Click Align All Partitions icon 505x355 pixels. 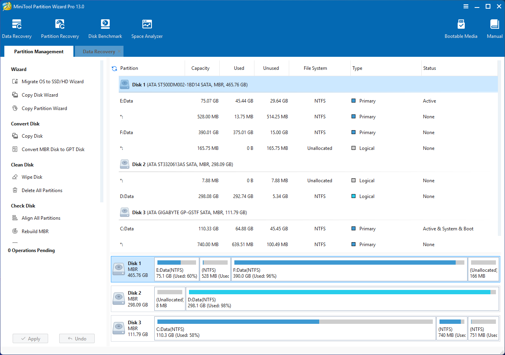point(15,218)
